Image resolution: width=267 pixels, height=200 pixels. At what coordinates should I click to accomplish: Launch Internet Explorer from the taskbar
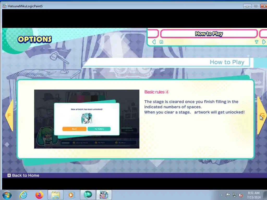[23, 195]
